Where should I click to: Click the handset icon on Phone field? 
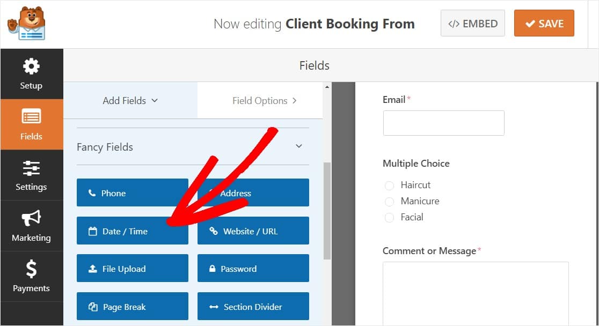coord(92,193)
